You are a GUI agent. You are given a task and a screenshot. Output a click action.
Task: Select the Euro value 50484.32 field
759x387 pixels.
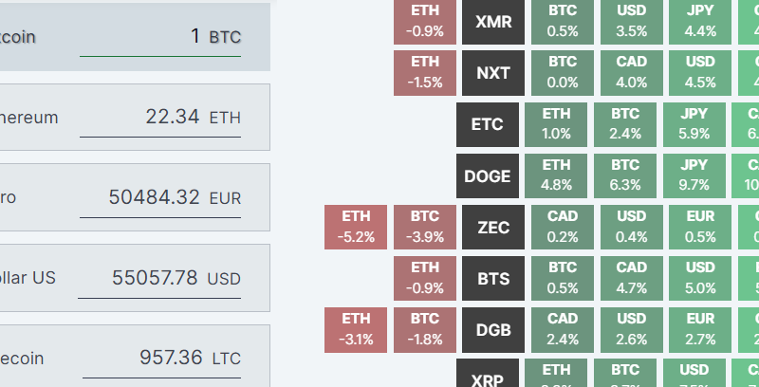pos(159,198)
